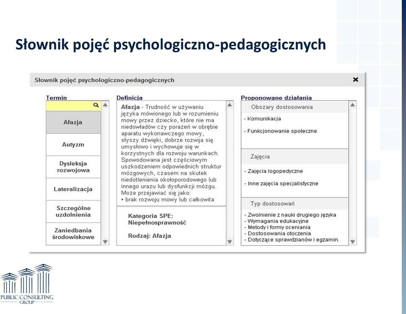Pick Szczególne uzdolnienia in the term list
This screenshot has height=314, width=406.
tap(73, 211)
